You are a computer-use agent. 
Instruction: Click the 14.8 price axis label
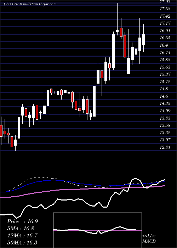[164, 89]
